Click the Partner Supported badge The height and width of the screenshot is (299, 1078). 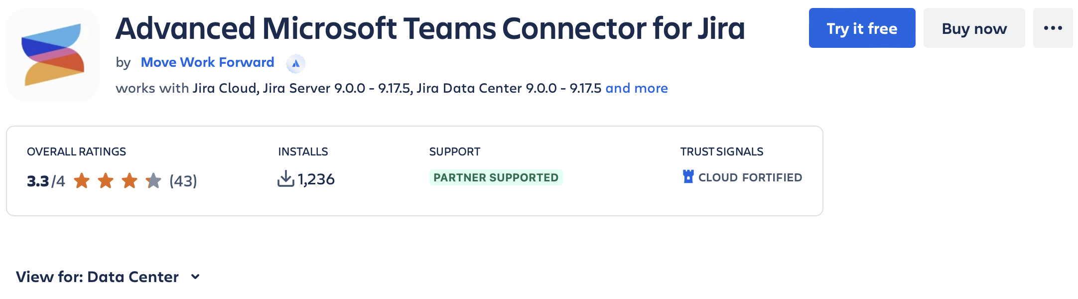click(496, 177)
